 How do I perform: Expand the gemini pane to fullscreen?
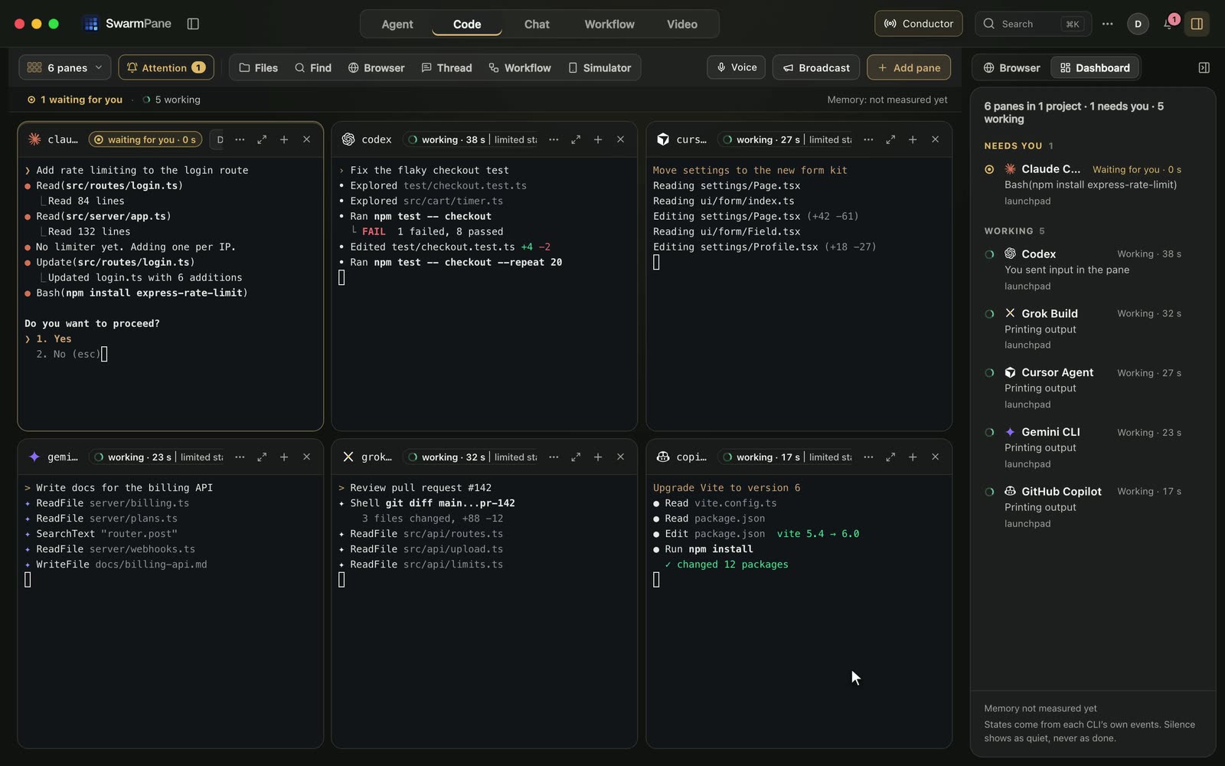point(262,457)
